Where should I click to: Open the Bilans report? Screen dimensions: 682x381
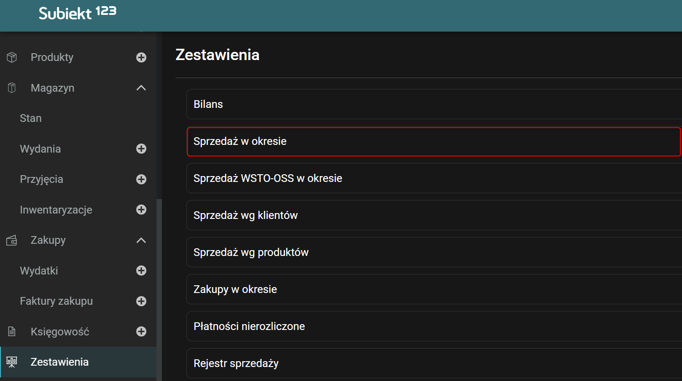[208, 104]
